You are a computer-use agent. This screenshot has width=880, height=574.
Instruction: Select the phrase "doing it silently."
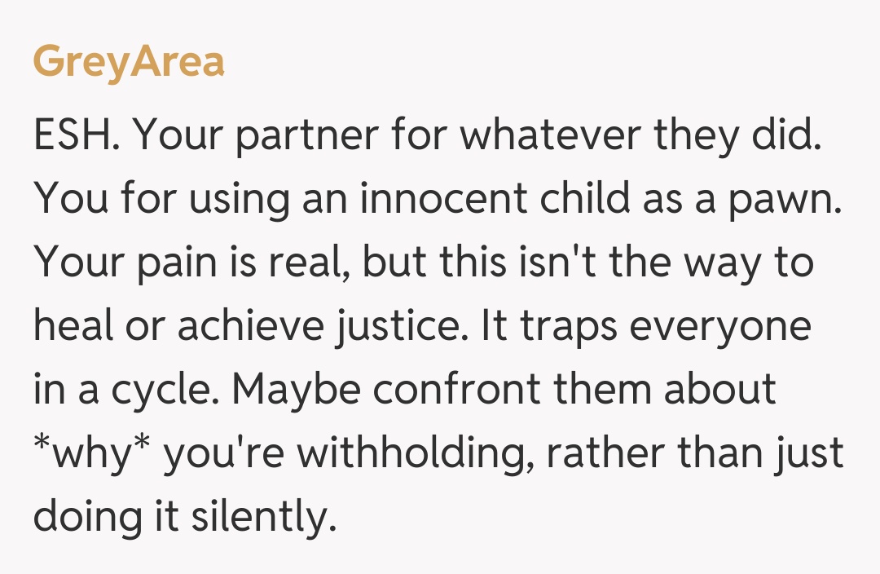[184, 519]
